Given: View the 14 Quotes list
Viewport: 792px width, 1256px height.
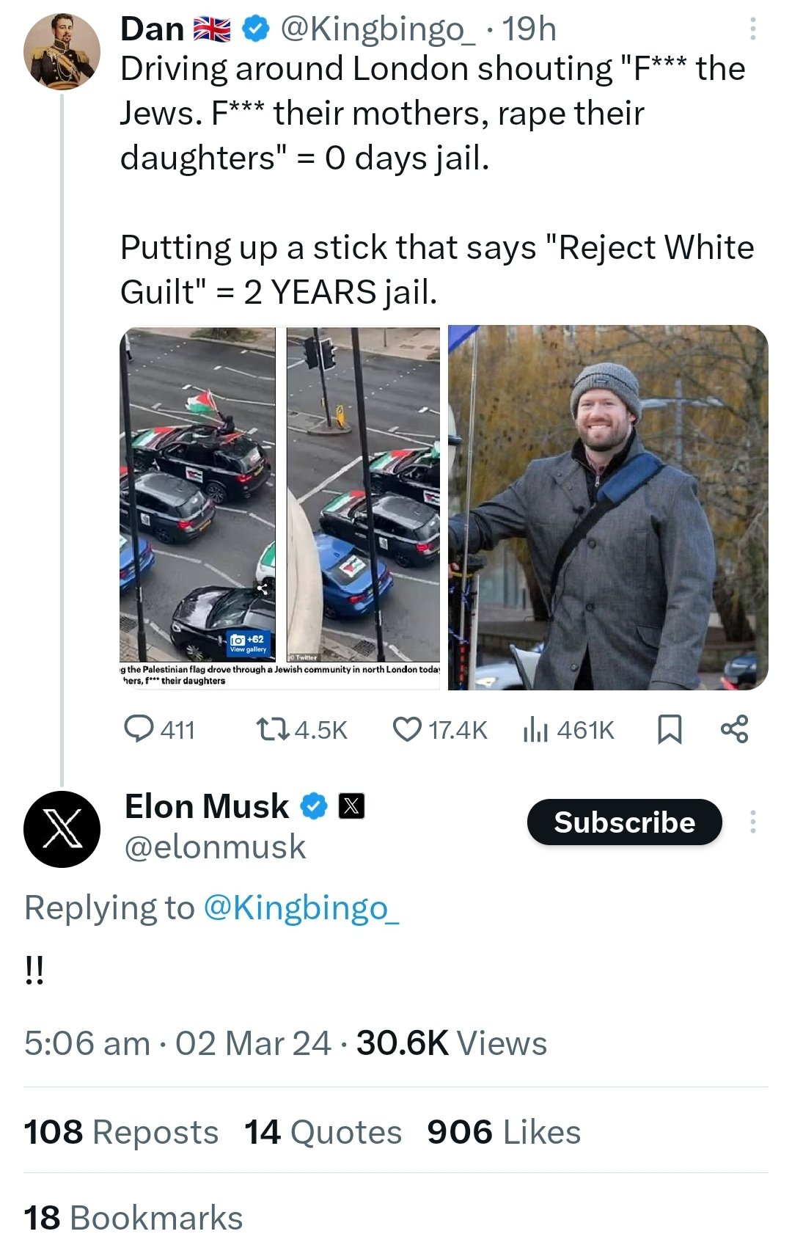Looking at the screenshot, I should pyautogui.click(x=323, y=1131).
